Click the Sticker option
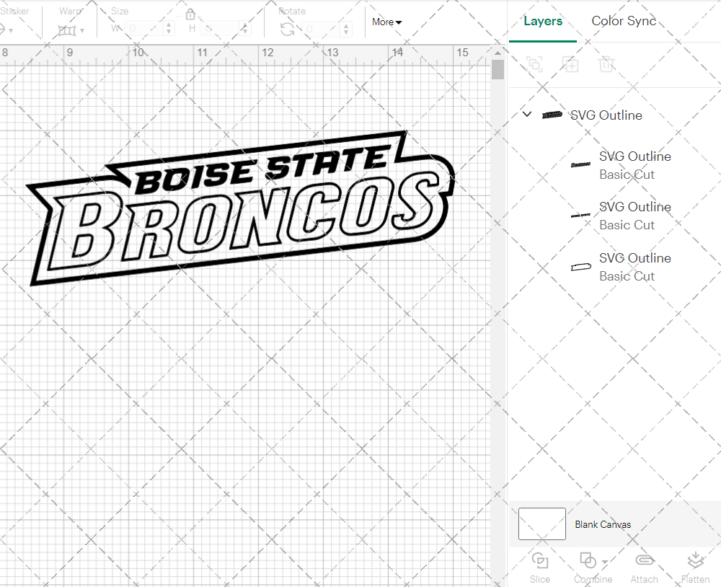This screenshot has height=587, width=721. [x=16, y=11]
